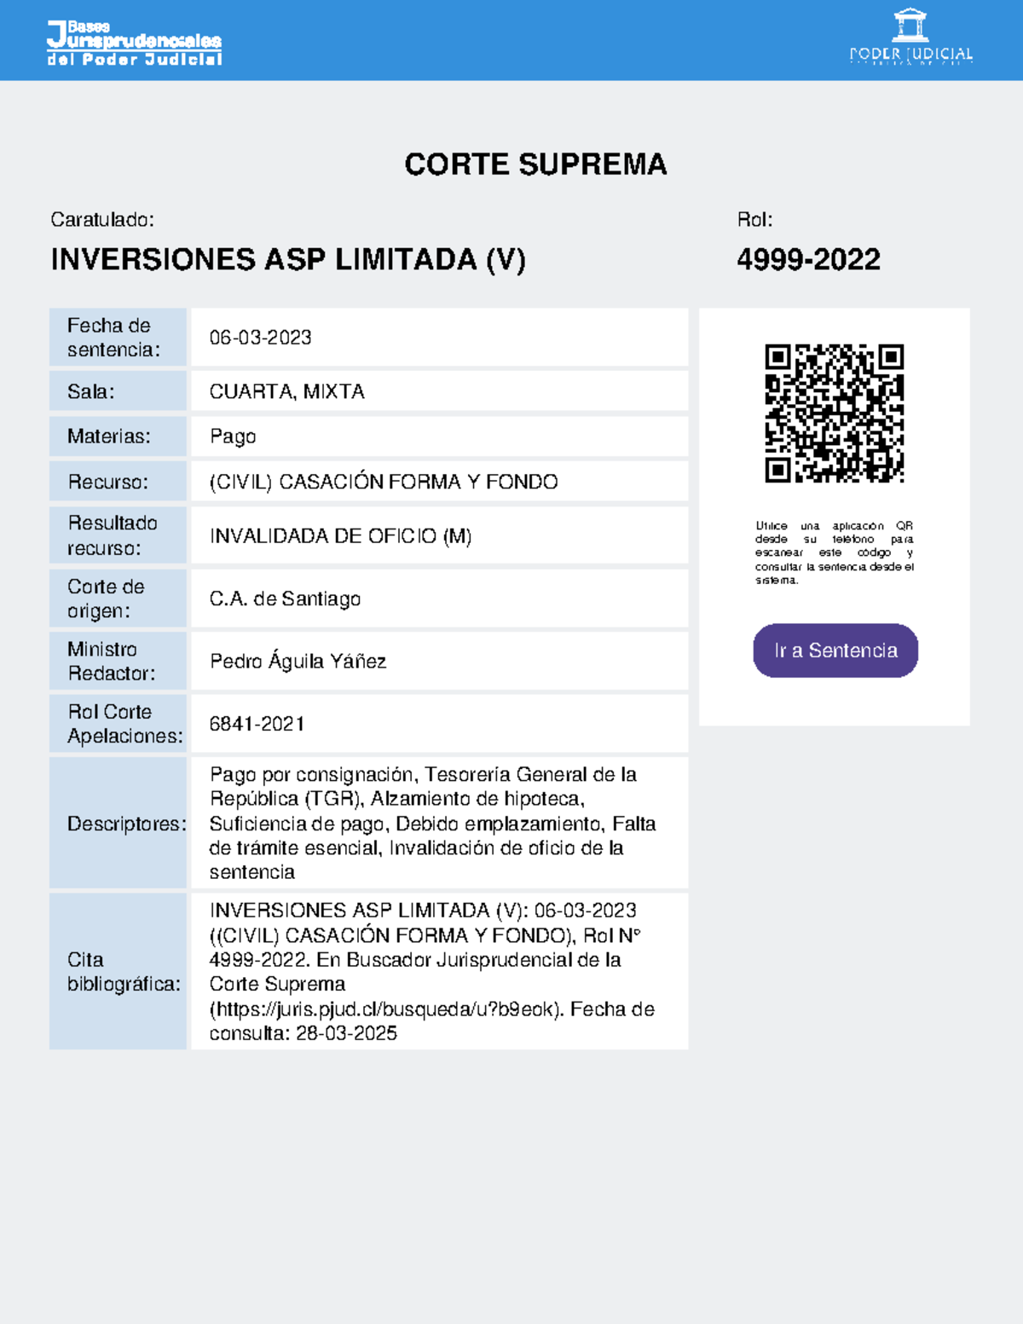The image size is (1023, 1324).
Task: Click the 'Caratulado:' label
Action: [102, 220]
